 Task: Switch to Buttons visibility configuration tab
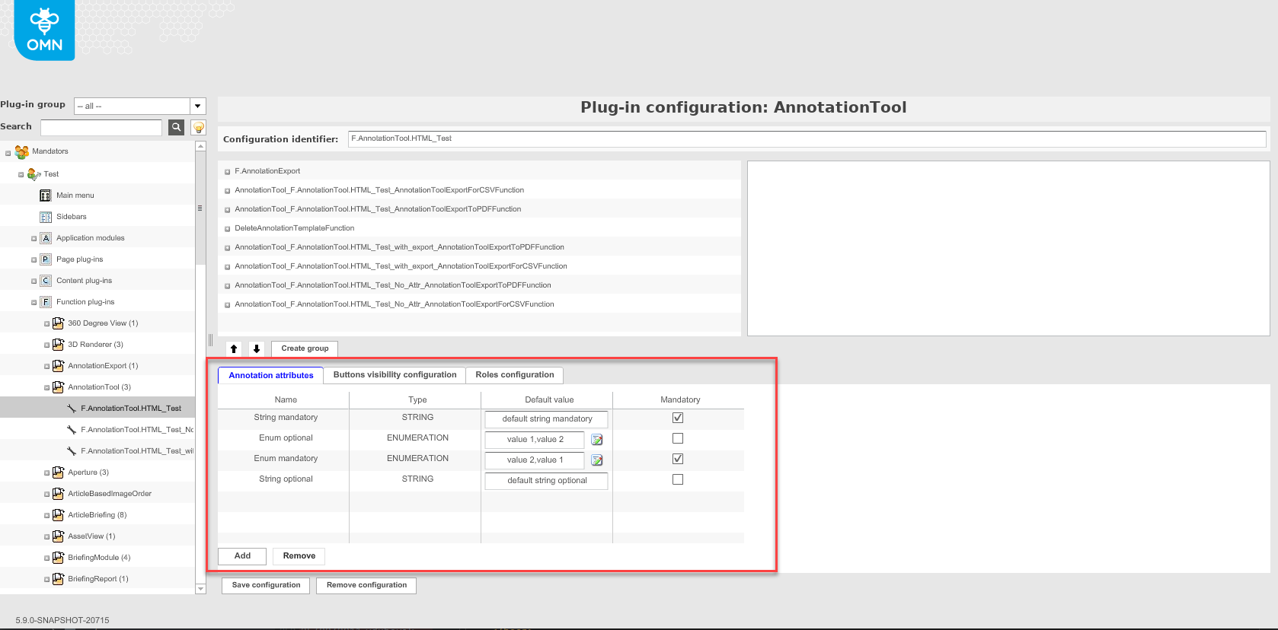tap(395, 375)
